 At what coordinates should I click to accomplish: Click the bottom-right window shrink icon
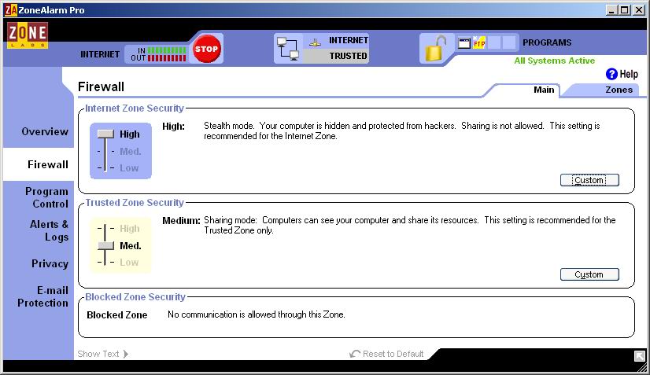pyautogui.click(x=640, y=355)
